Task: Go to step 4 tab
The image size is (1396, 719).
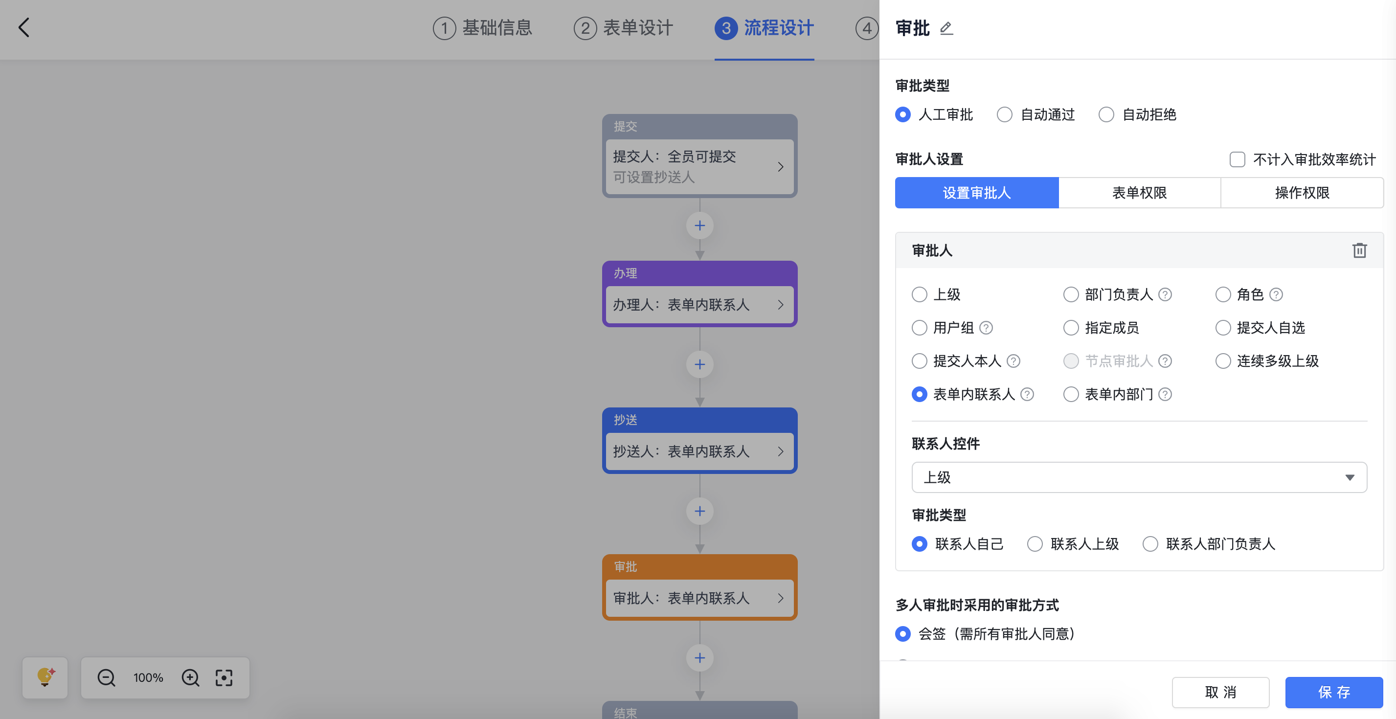Action: click(867, 27)
